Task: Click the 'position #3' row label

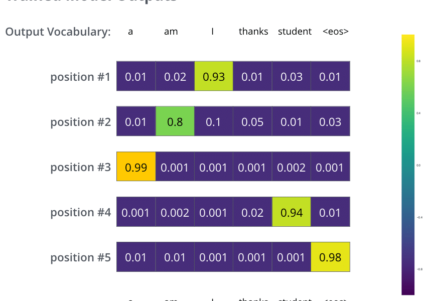Action: 81,167
